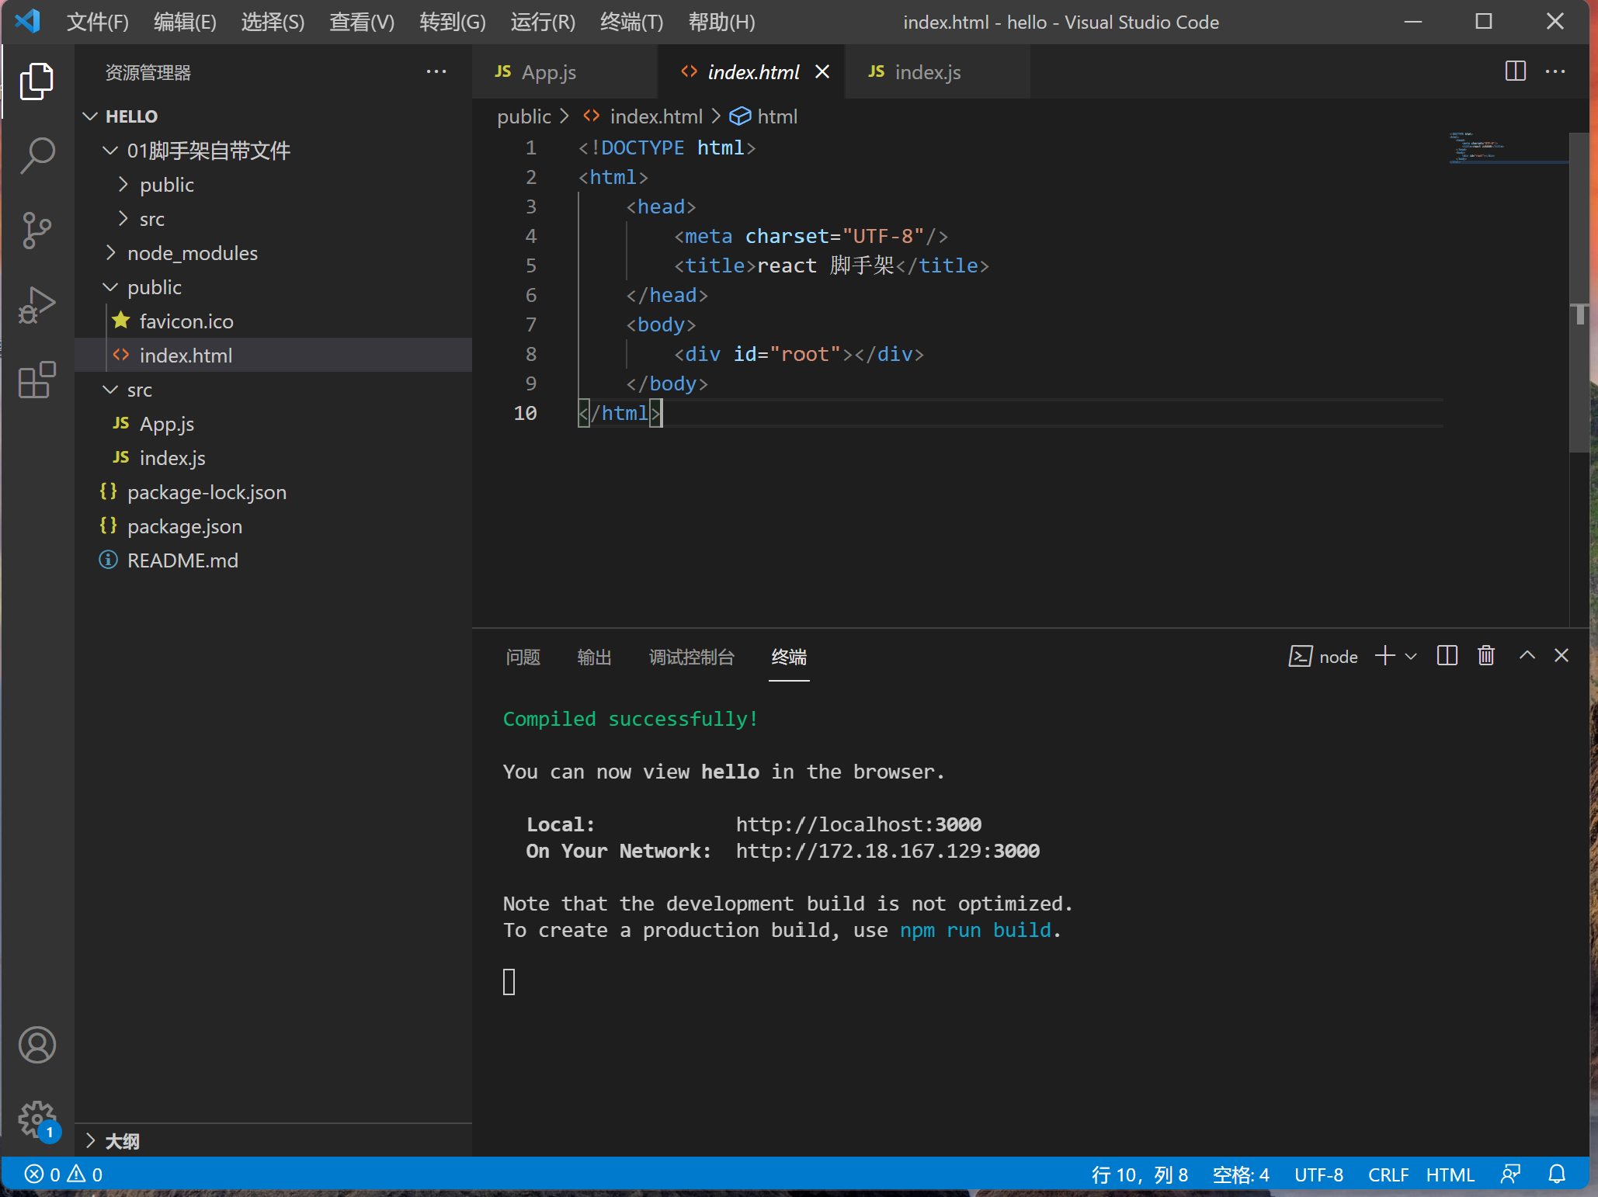This screenshot has height=1197, width=1598.
Task: Open favicon.ico in the explorer
Action: [273, 321]
